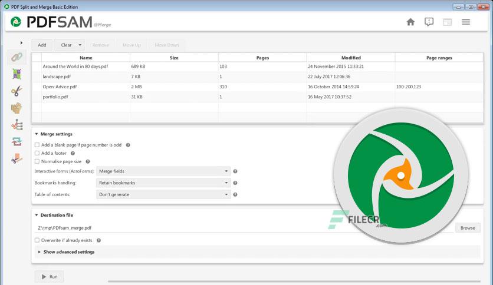Open the Merge module chain-link icon
The image size is (493, 285).
(x=17, y=57)
